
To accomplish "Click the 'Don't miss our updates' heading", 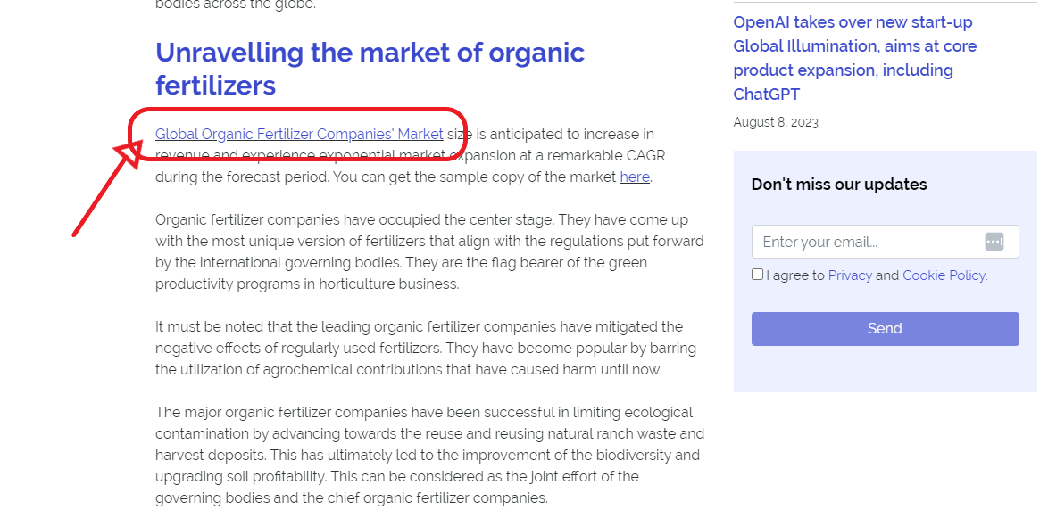I will (839, 185).
